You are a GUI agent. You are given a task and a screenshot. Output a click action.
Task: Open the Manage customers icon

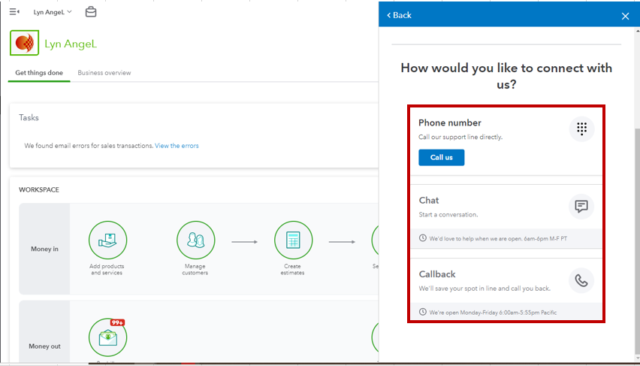[195, 240]
